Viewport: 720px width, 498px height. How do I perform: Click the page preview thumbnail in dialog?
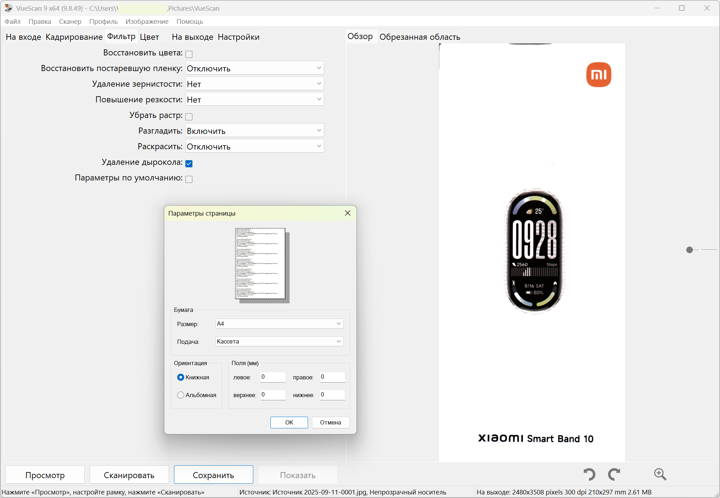click(260, 264)
